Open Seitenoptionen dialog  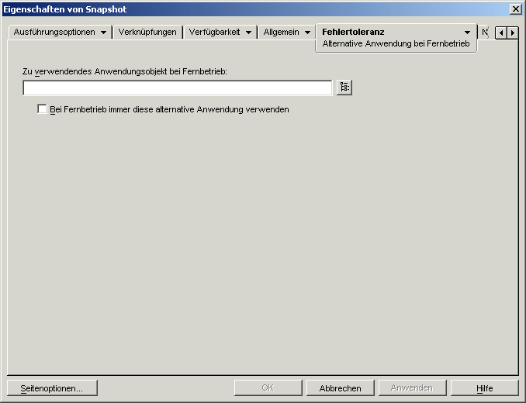click(x=52, y=388)
